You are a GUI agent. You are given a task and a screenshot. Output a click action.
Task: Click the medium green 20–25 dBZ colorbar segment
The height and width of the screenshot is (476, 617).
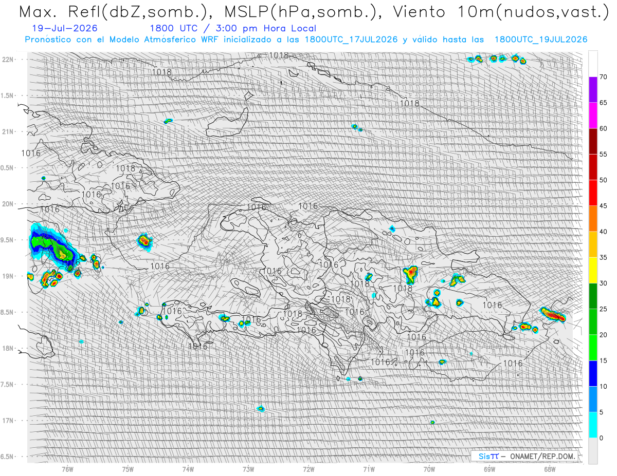(x=593, y=322)
